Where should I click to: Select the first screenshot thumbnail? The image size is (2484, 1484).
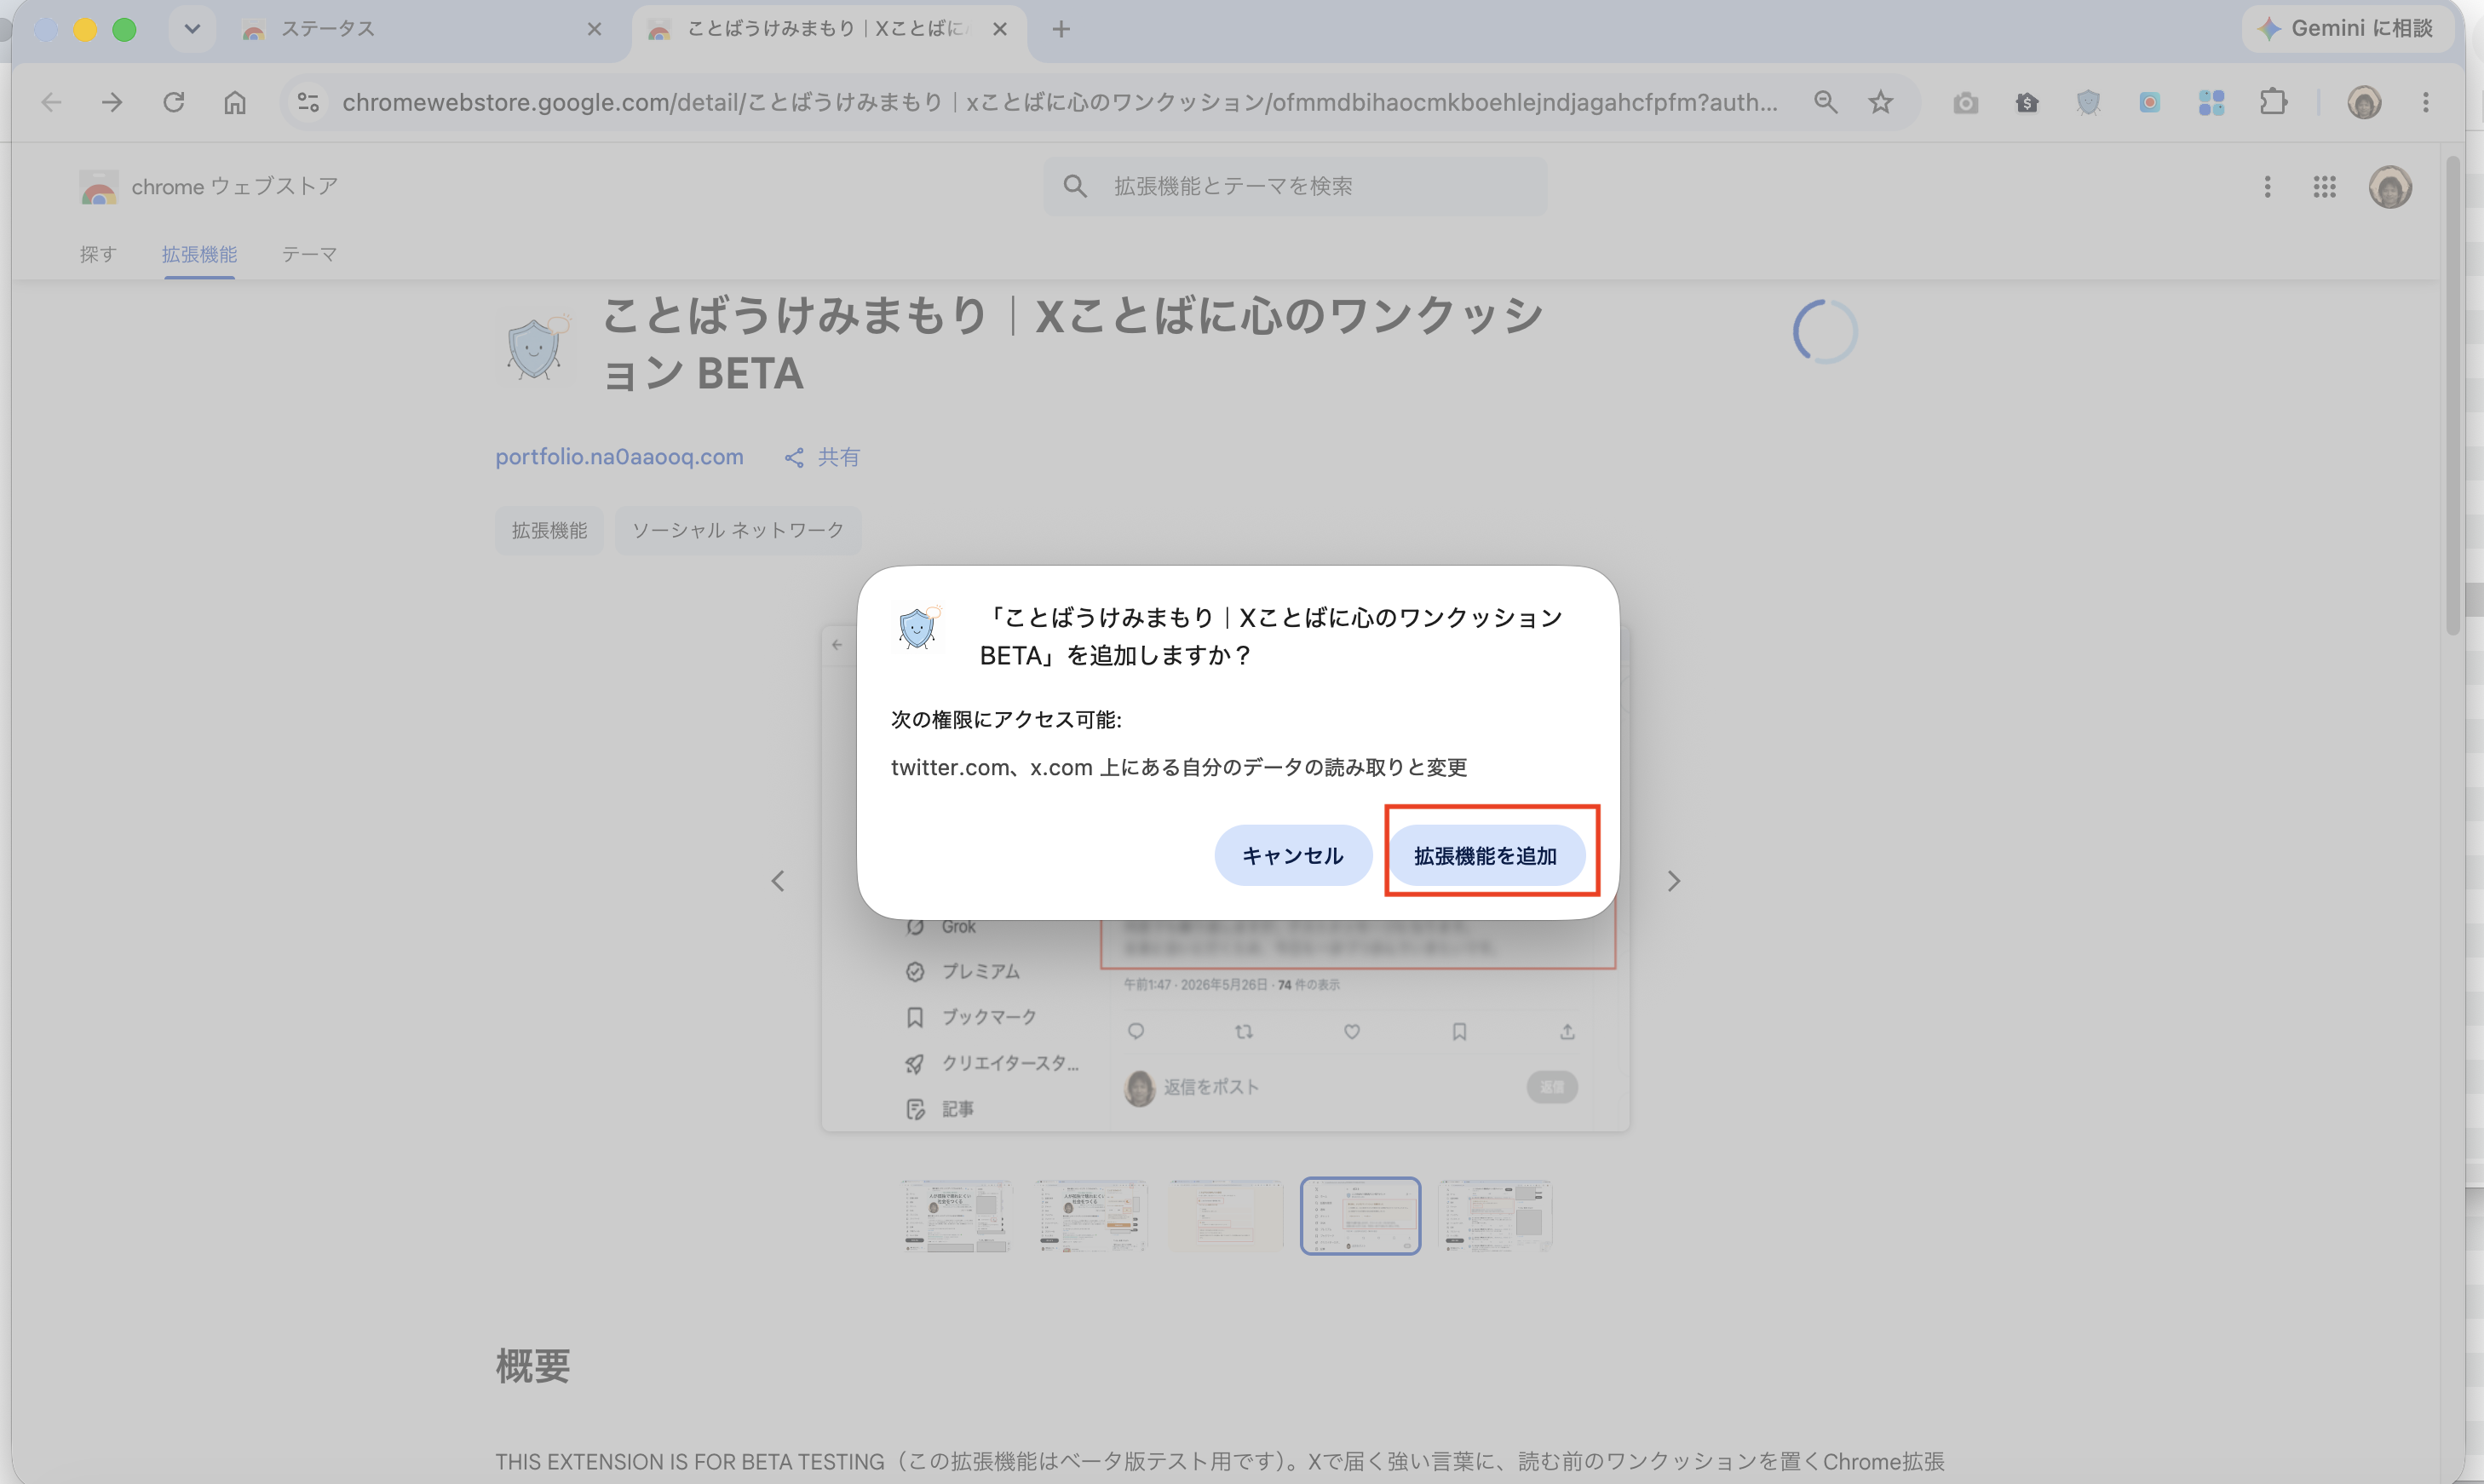click(x=957, y=1216)
